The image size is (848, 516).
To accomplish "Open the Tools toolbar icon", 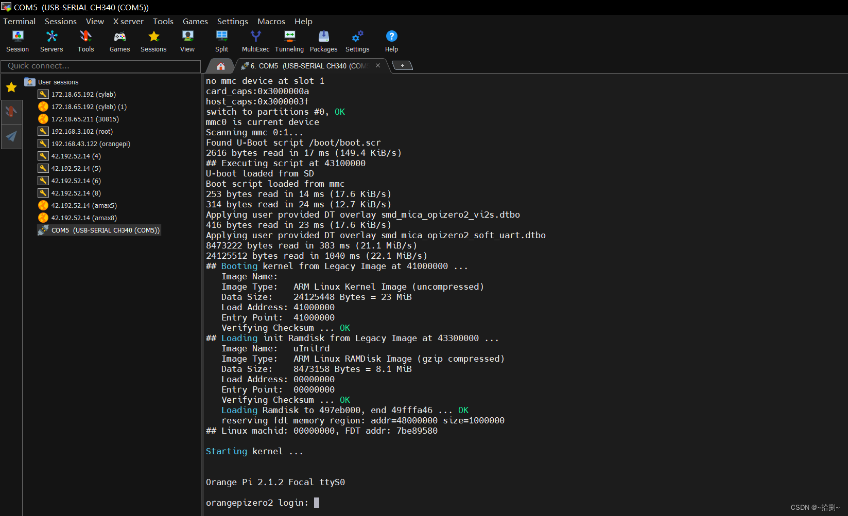I will [85, 41].
